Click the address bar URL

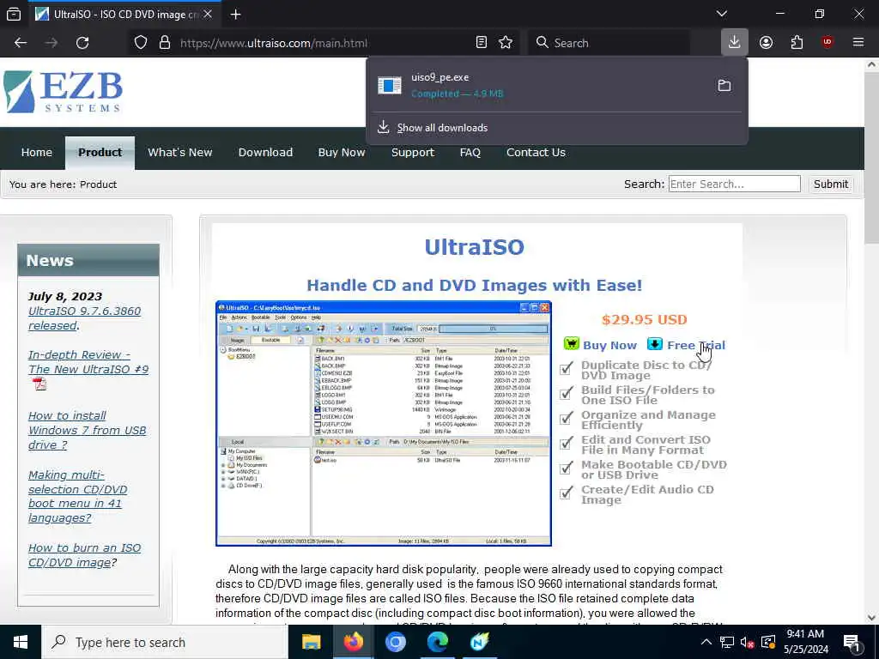click(x=274, y=43)
